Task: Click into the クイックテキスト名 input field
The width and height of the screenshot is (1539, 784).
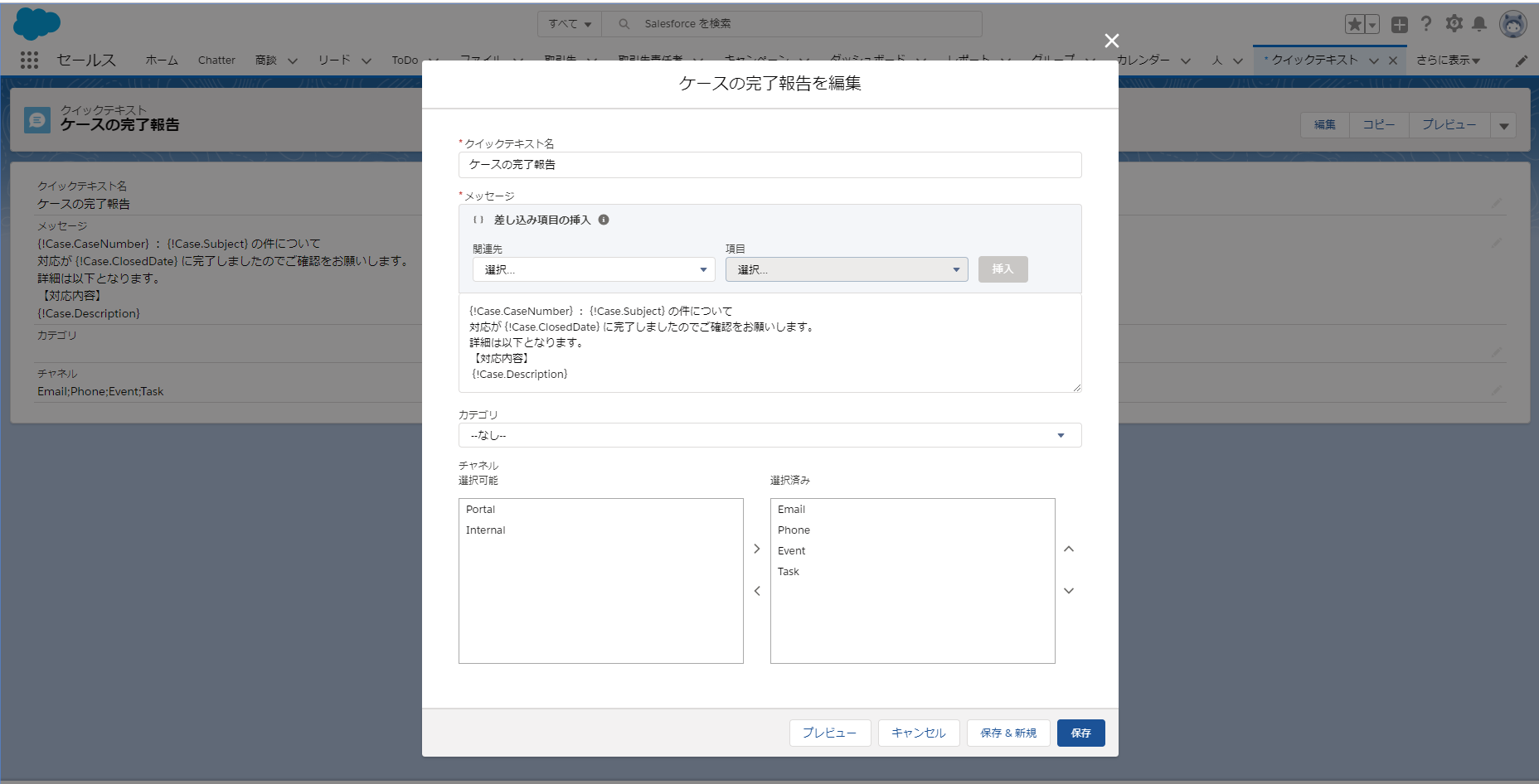Action: point(769,164)
